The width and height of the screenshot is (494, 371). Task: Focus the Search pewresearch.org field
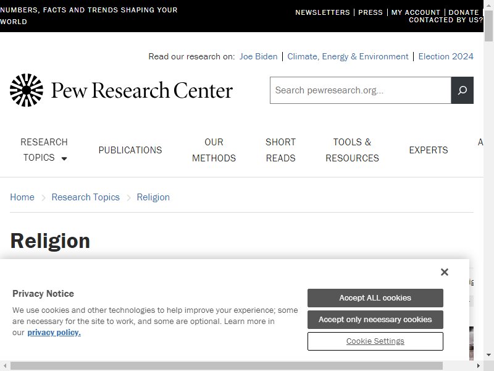coord(361,90)
